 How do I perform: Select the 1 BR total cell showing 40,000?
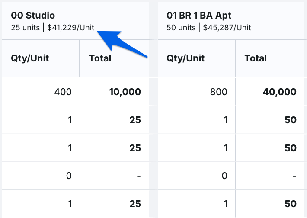tap(271, 92)
